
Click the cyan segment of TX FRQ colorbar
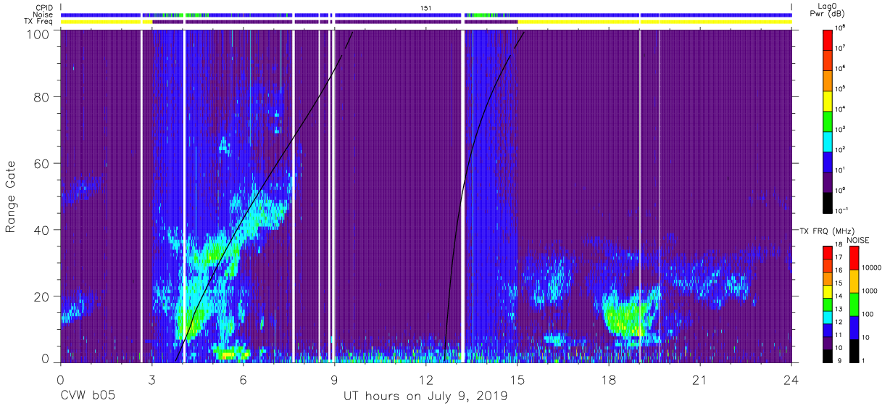pos(827,317)
